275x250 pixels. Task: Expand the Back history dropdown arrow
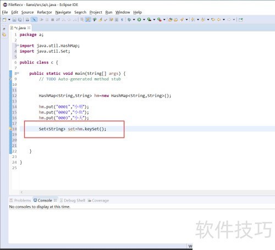click(x=224, y=20)
